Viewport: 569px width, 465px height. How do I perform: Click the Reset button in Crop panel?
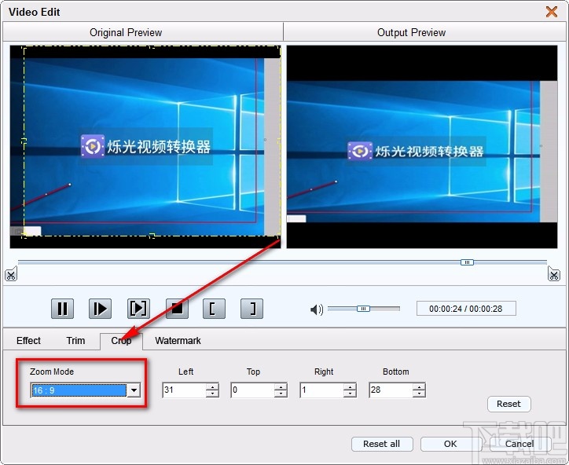pos(508,404)
